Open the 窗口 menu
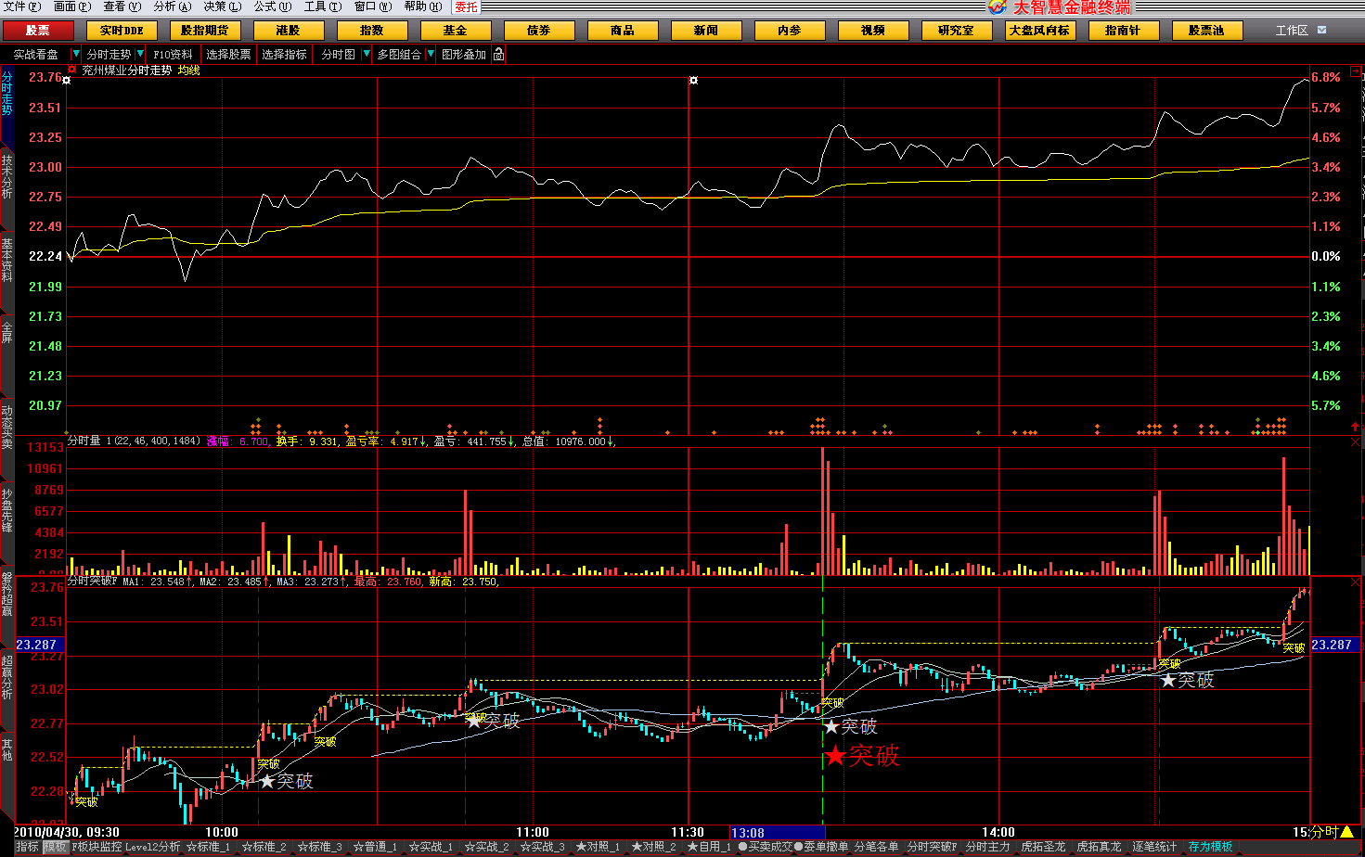Viewport: 1365px width, 857px height. click(373, 6)
